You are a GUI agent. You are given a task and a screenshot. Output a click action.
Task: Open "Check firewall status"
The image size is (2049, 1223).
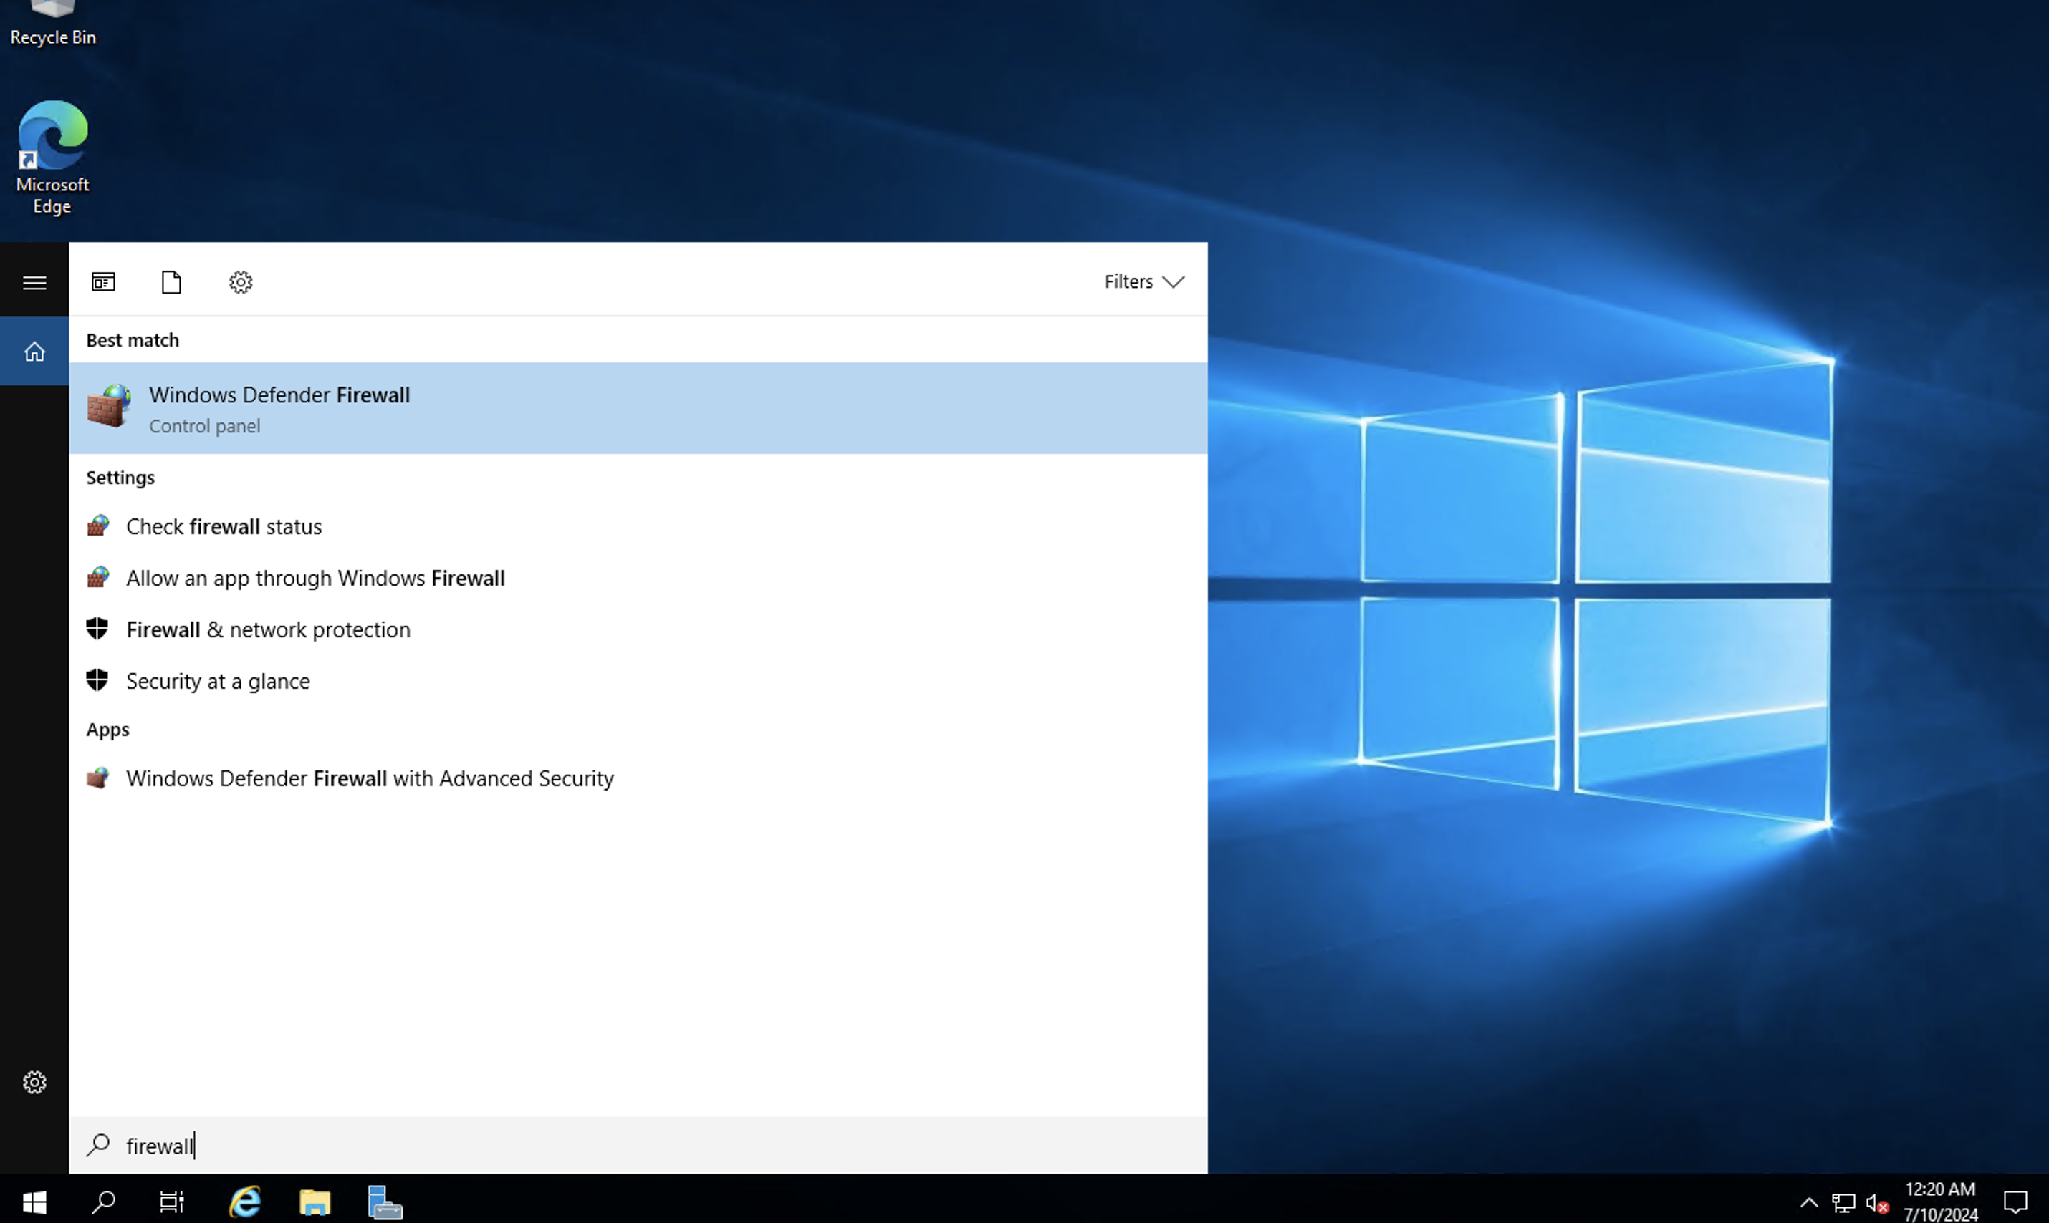(x=224, y=526)
